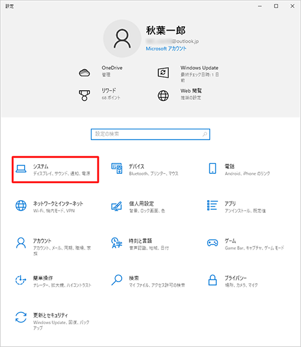Viewport: 301px width, 347px height.
Task: Open the システム settings label
Action: (x=40, y=167)
